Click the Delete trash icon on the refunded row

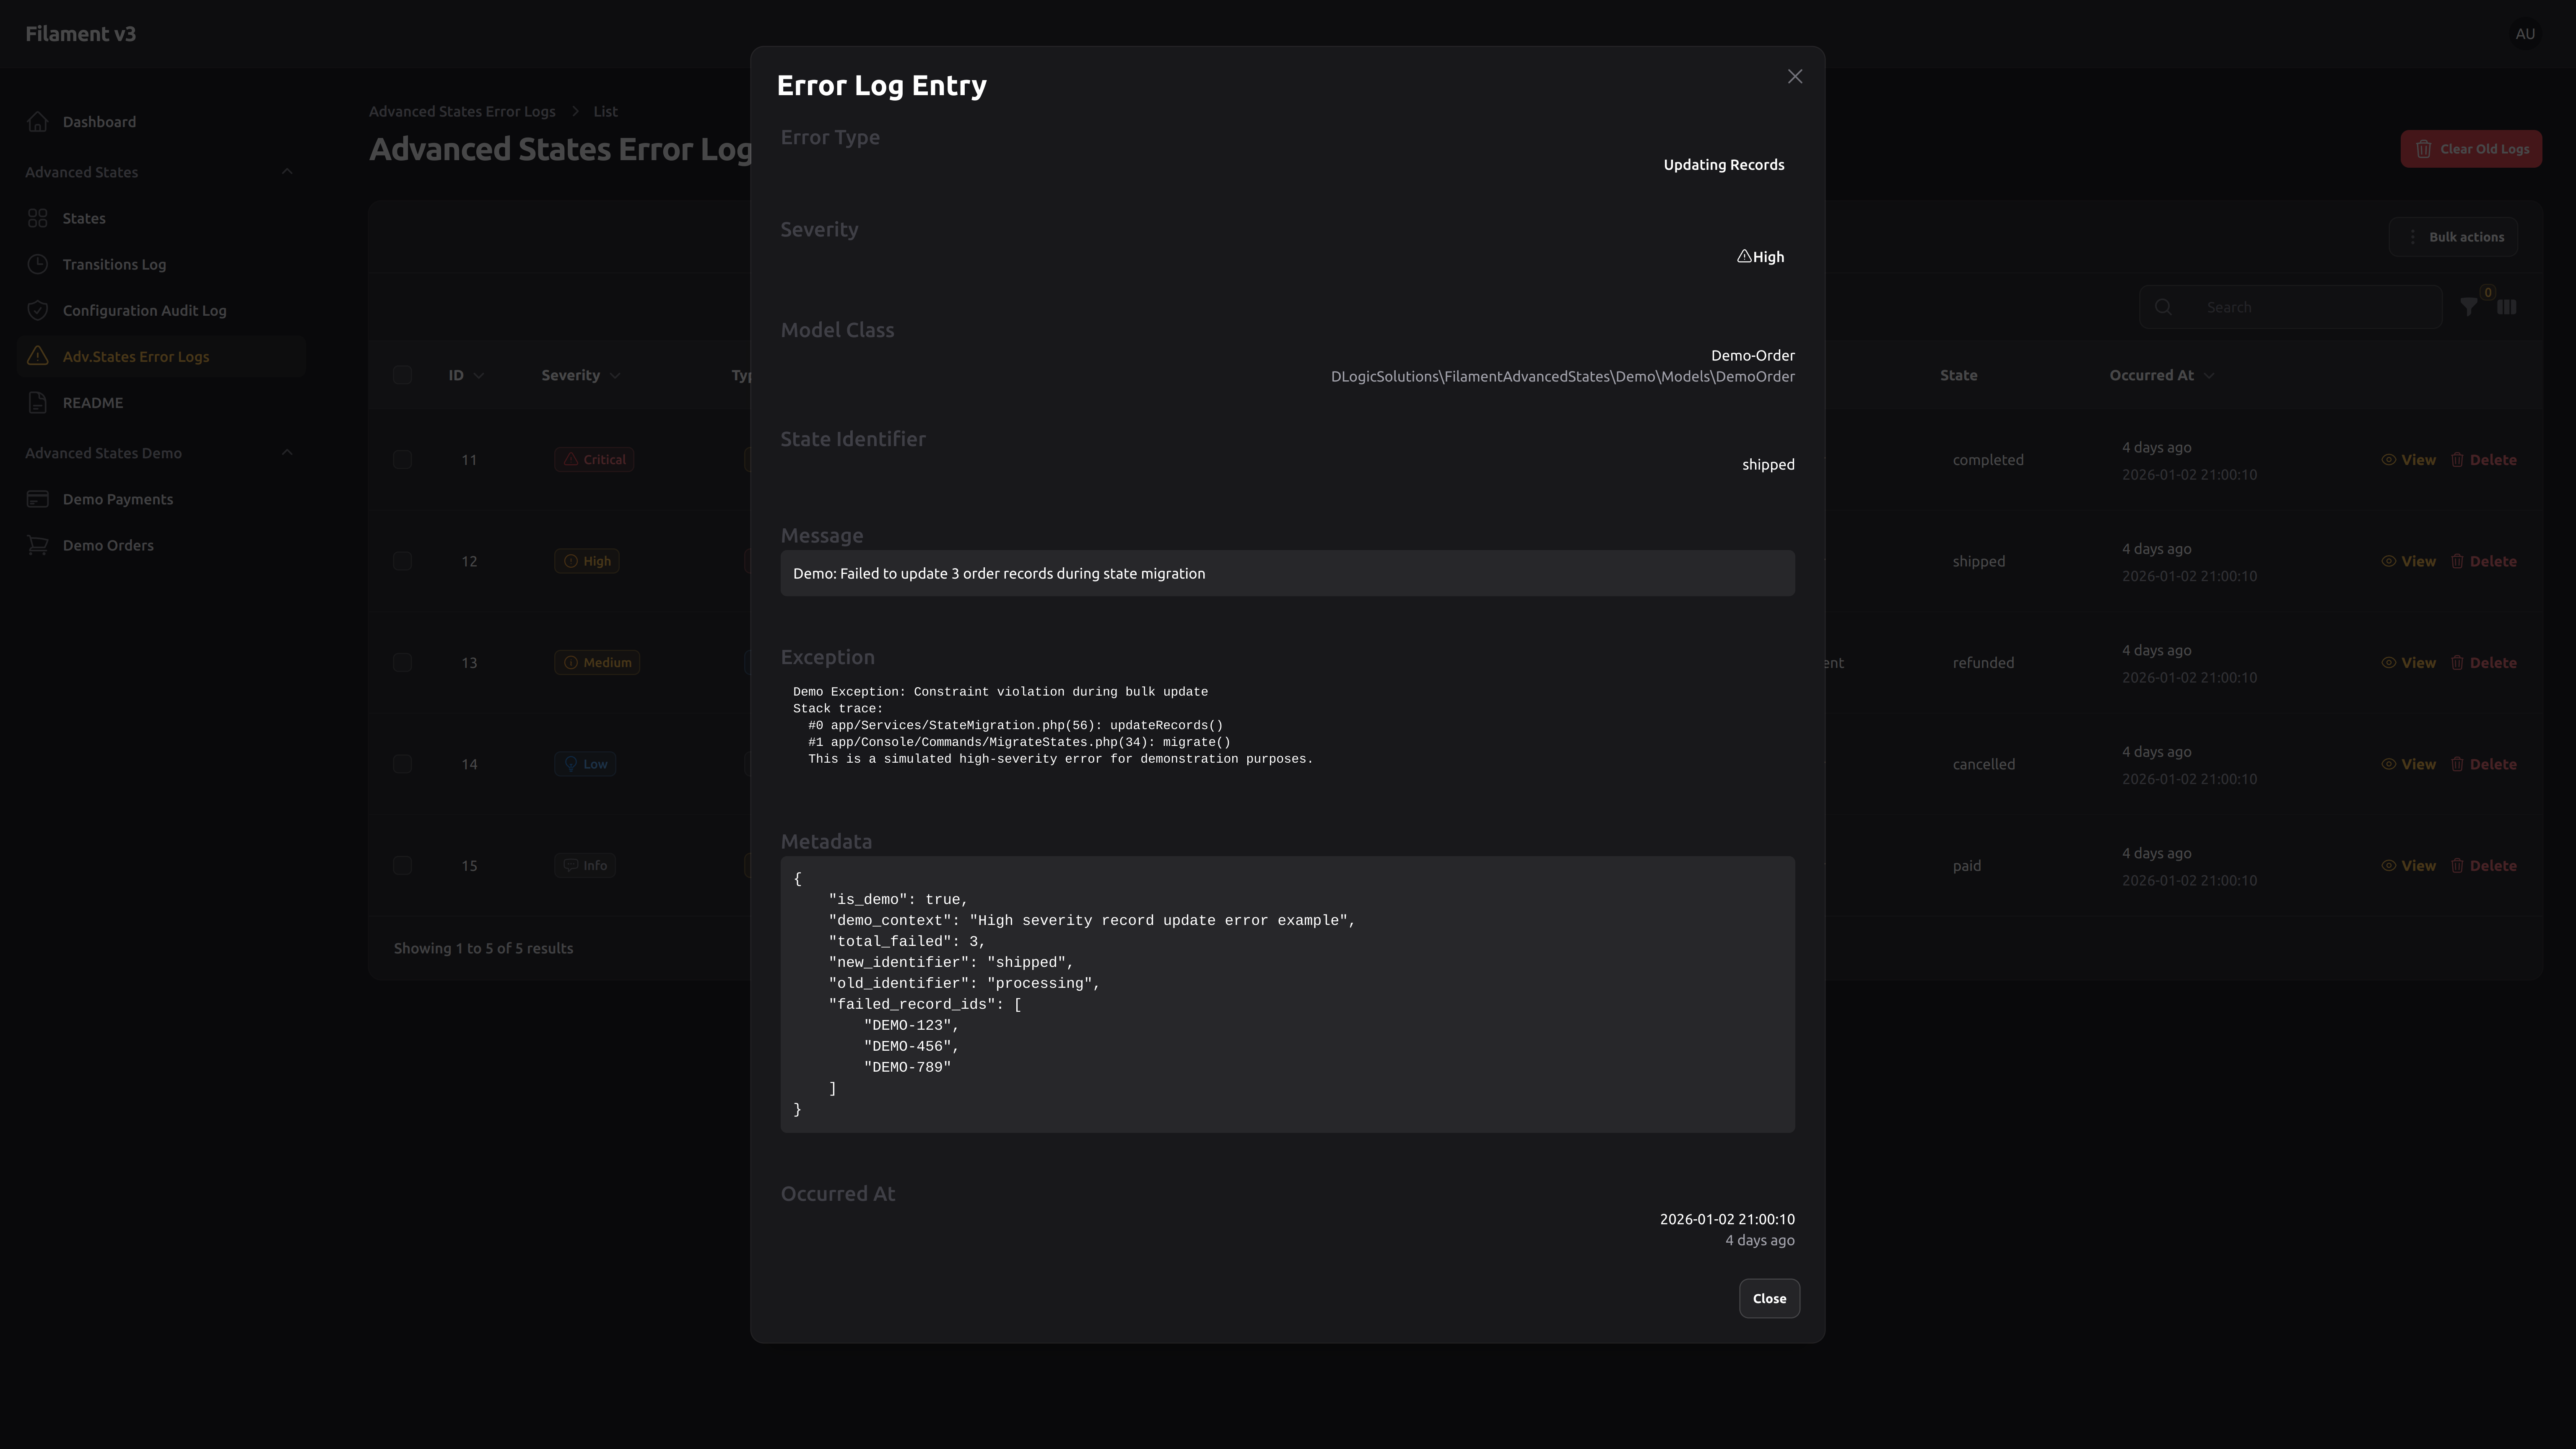point(2459,662)
